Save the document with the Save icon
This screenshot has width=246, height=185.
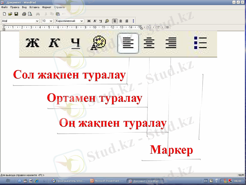pyautogui.click(x=16, y=14)
